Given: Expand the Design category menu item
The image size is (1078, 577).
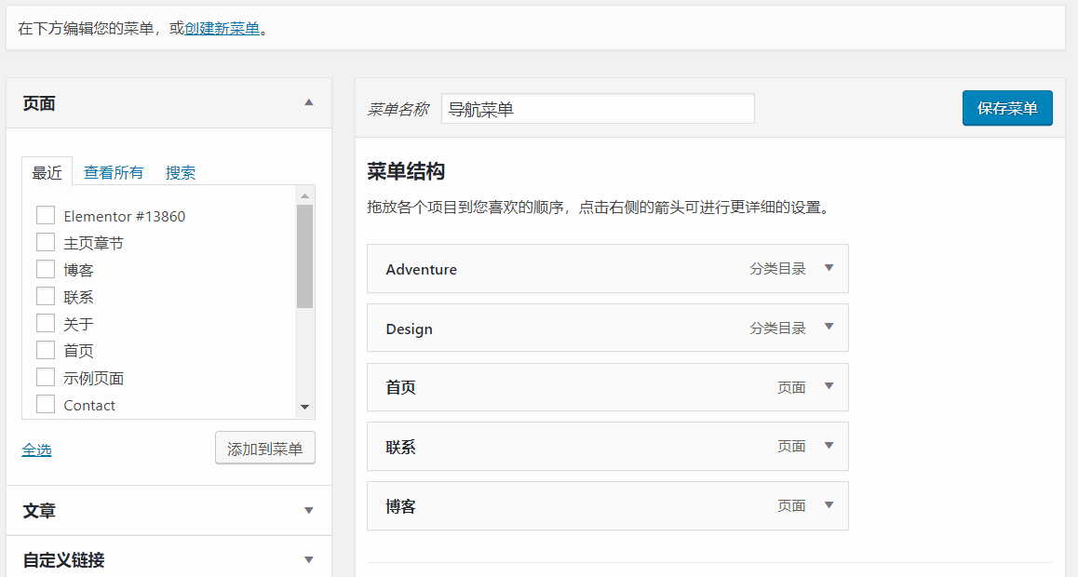Looking at the screenshot, I should click(829, 328).
